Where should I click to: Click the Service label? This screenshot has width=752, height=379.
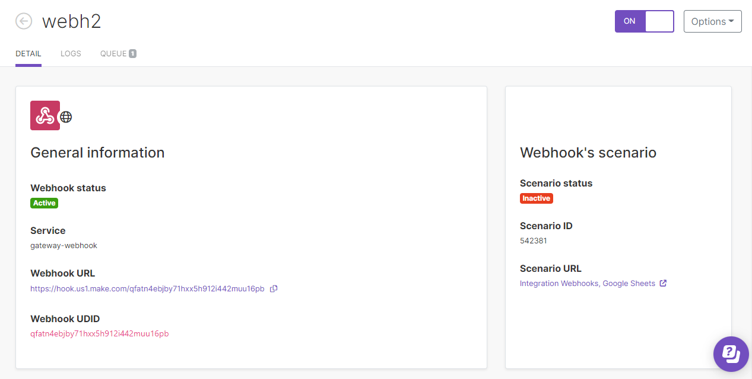pyautogui.click(x=48, y=230)
